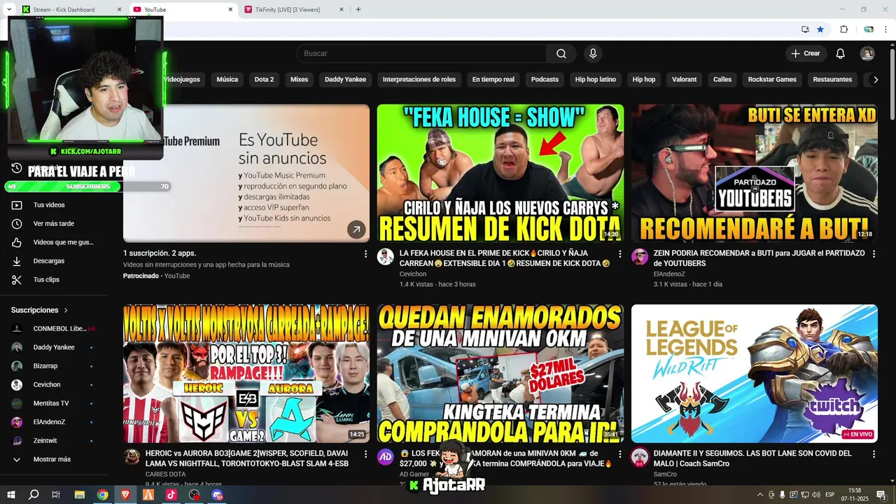The width and height of the screenshot is (896, 504).
Task: Open the notifications bell
Action: 841,54
